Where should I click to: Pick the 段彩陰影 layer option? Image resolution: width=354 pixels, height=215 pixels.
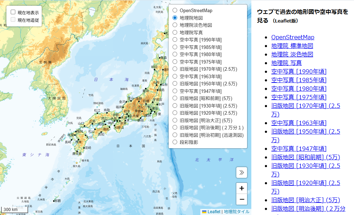coord(175,142)
